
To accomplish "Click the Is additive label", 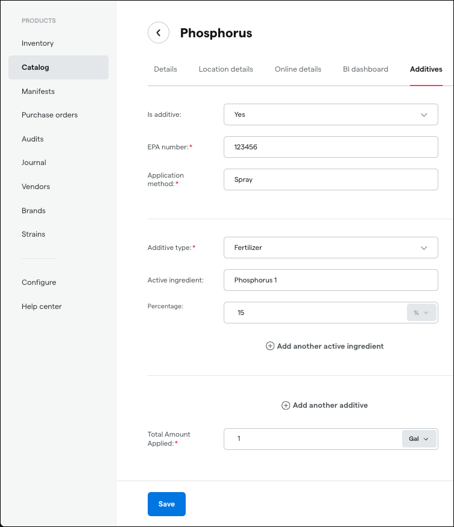I will click(x=164, y=114).
